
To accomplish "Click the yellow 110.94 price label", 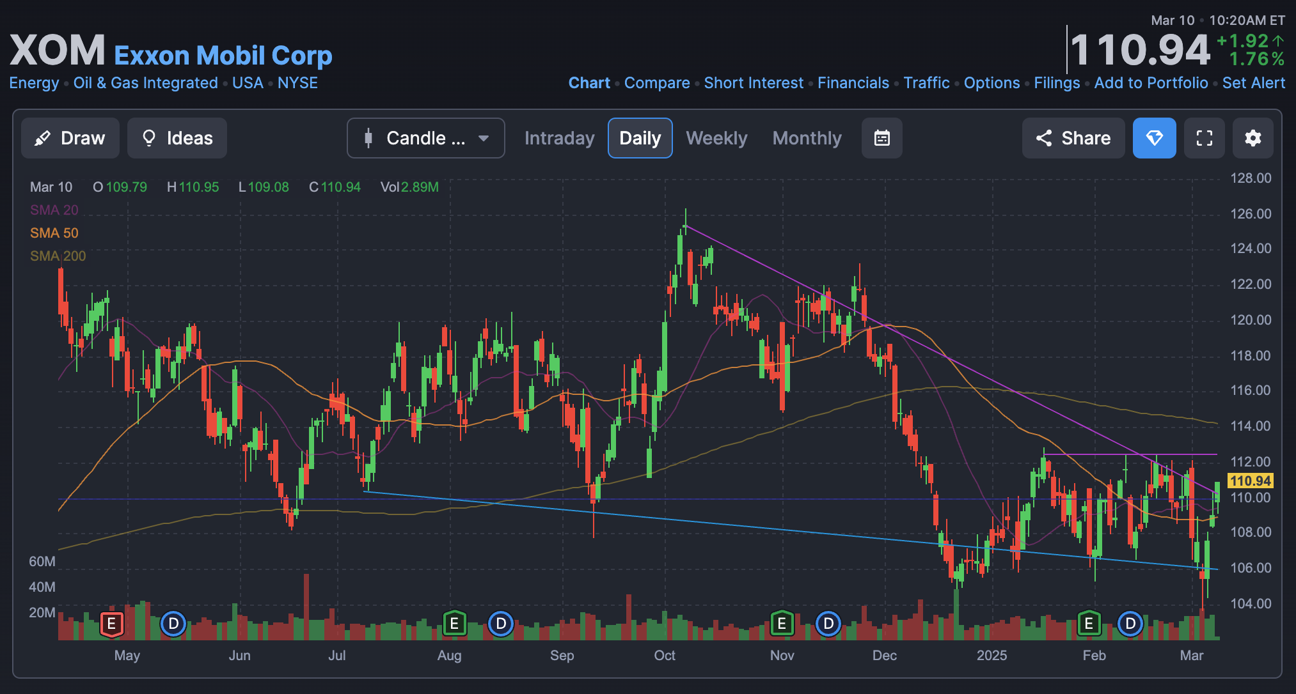I will pyautogui.click(x=1251, y=481).
